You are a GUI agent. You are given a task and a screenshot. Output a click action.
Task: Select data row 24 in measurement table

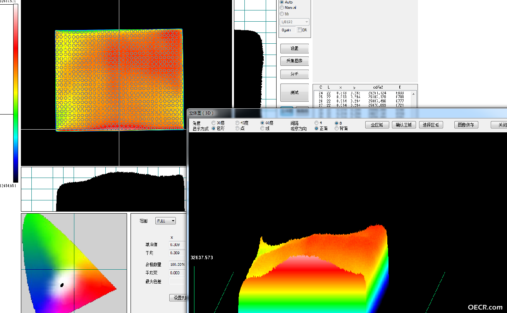(x=362, y=93)
